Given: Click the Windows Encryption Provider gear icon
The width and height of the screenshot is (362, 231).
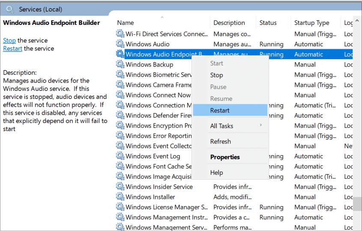Looking at the screenshot, I should click(120, 125).
